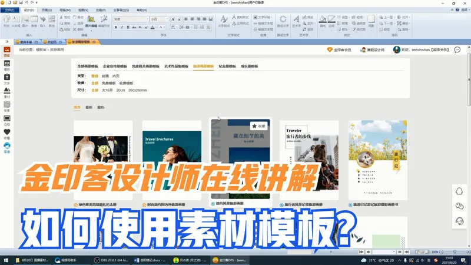Filter size by 大16开

pos(107,90)
